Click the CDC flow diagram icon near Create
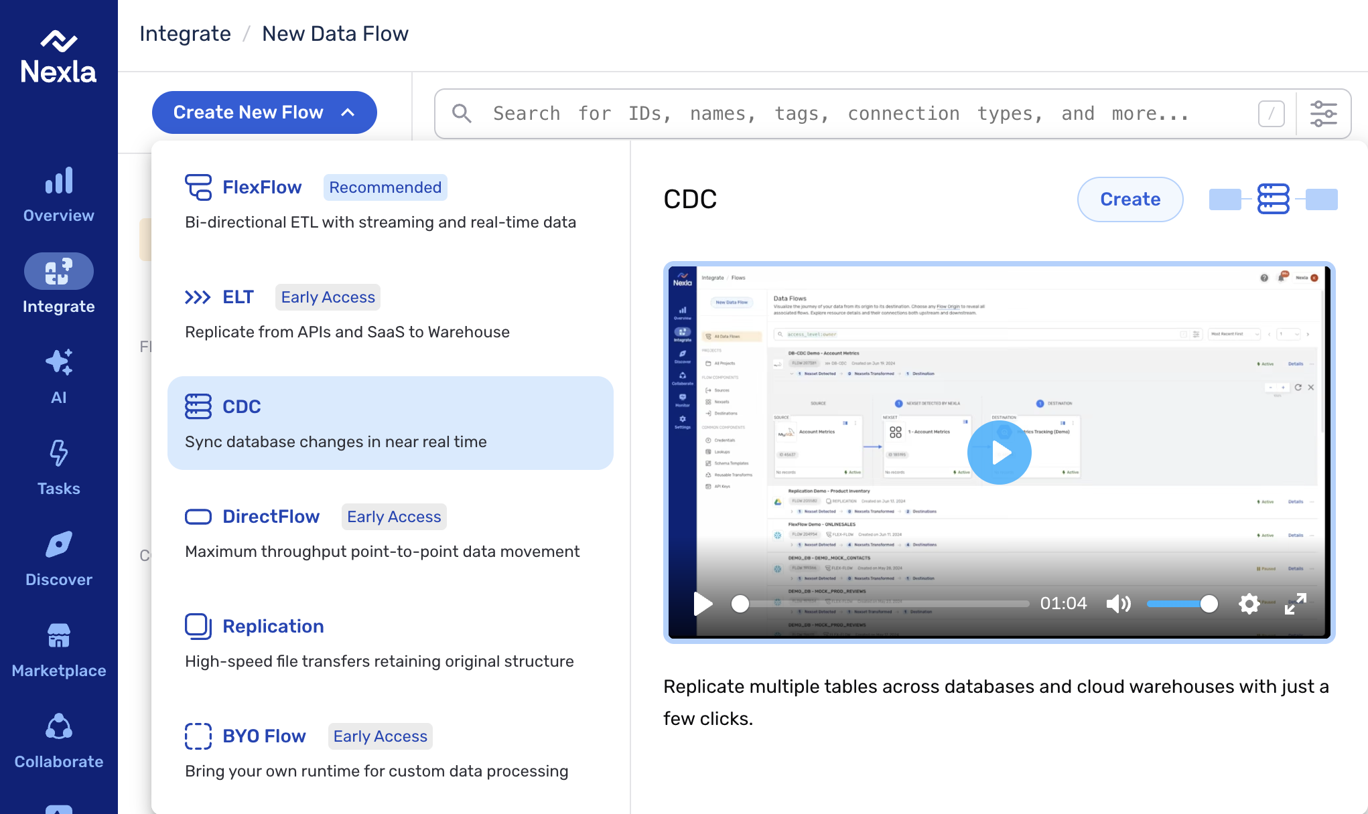 [x=1274, y=199]
